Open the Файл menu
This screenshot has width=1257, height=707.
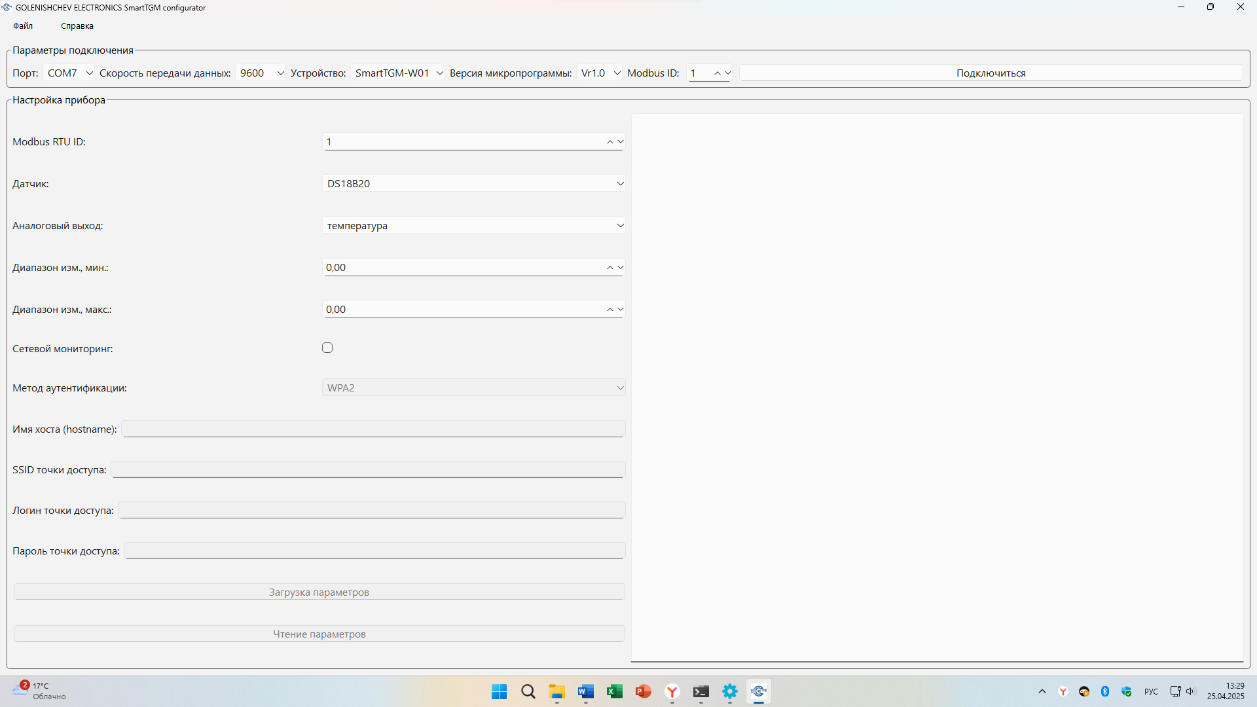[23, 26]
